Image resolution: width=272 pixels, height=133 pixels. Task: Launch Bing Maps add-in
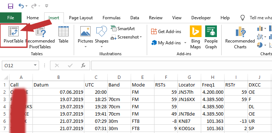pyautogui.click(x=196, y=37)
